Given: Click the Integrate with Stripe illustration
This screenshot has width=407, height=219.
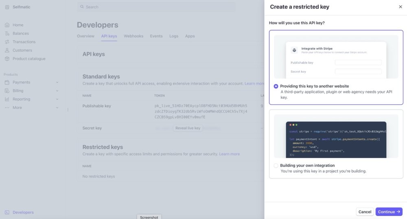Looking at the screenshot, I should (x=336, y=57).
